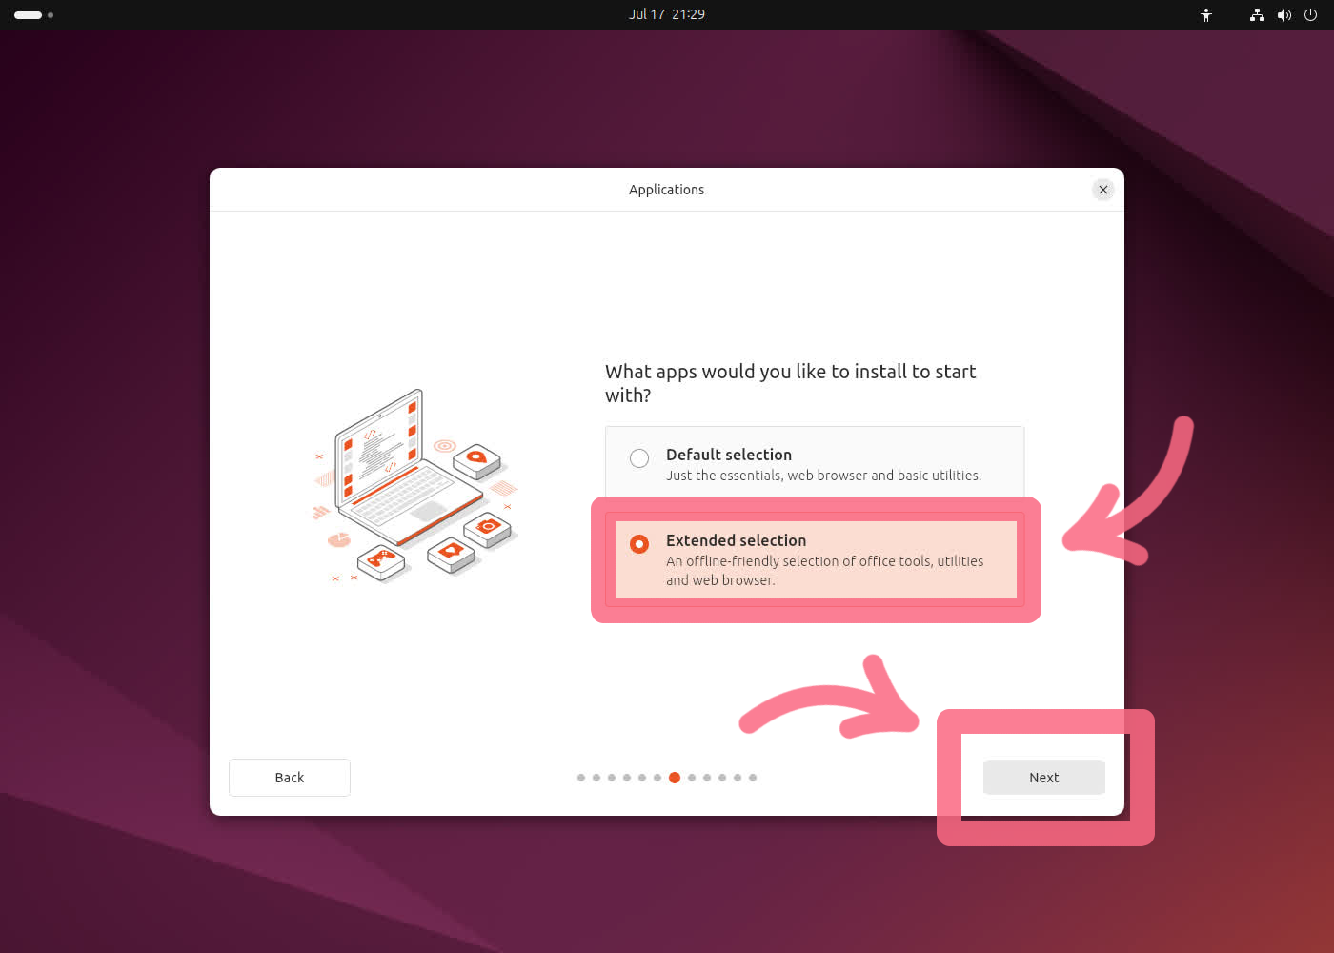1334x953 pixels.
Task: Click the wired network status icon
Action: pyautogui.click(x=1257, y=15)
